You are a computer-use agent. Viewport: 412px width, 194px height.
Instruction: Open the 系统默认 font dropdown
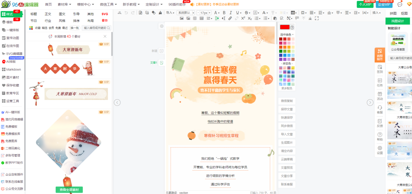186,13
